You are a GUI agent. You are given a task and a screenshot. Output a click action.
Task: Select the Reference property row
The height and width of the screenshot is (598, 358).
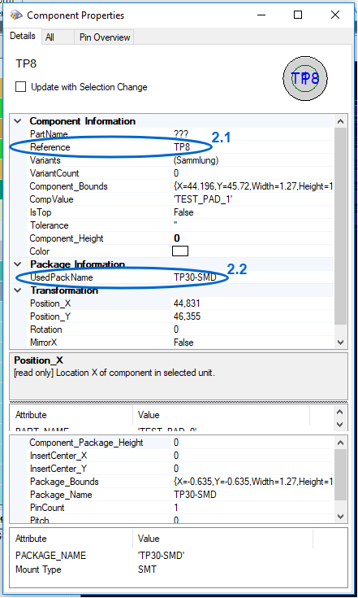(182, 147)
